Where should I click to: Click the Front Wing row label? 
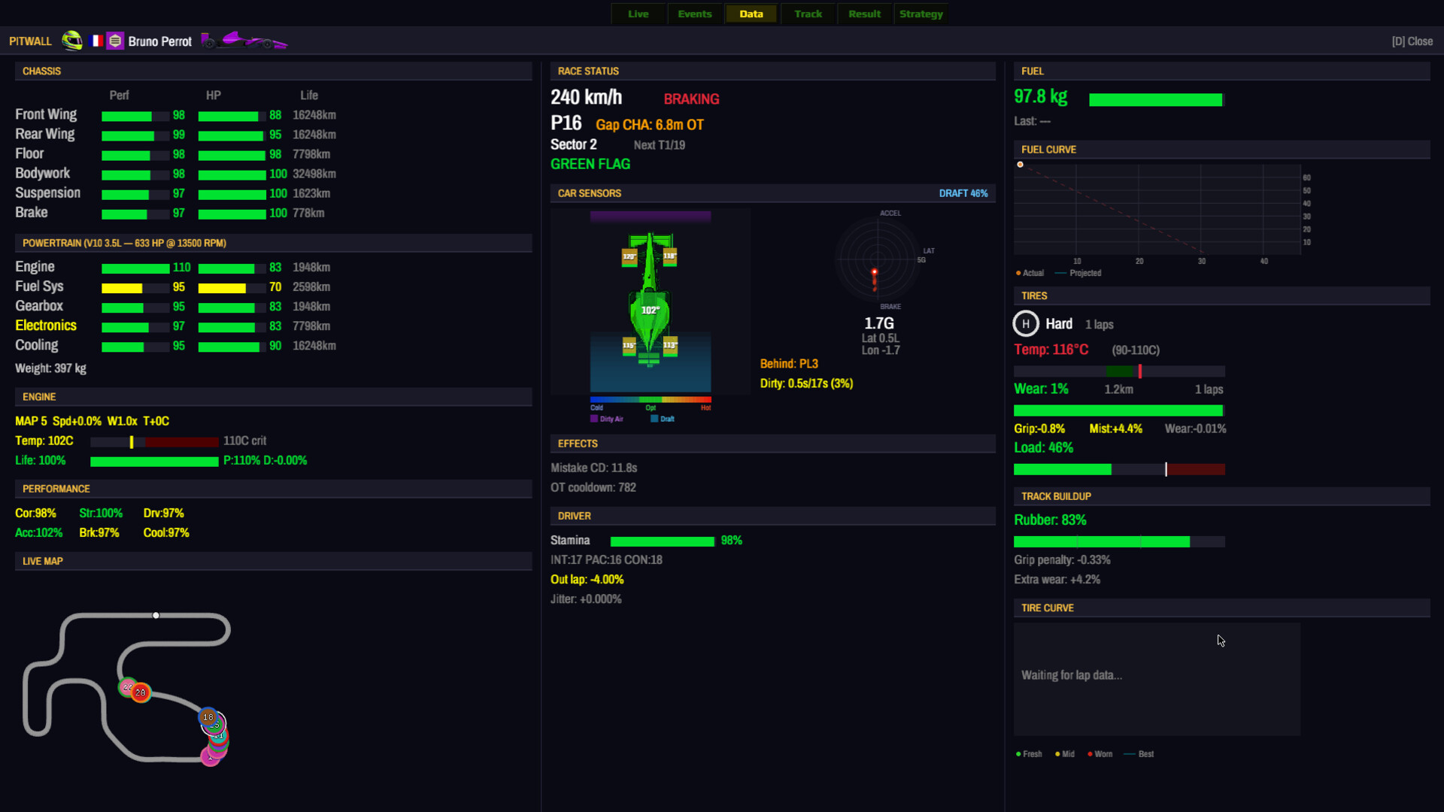[46, 114]
